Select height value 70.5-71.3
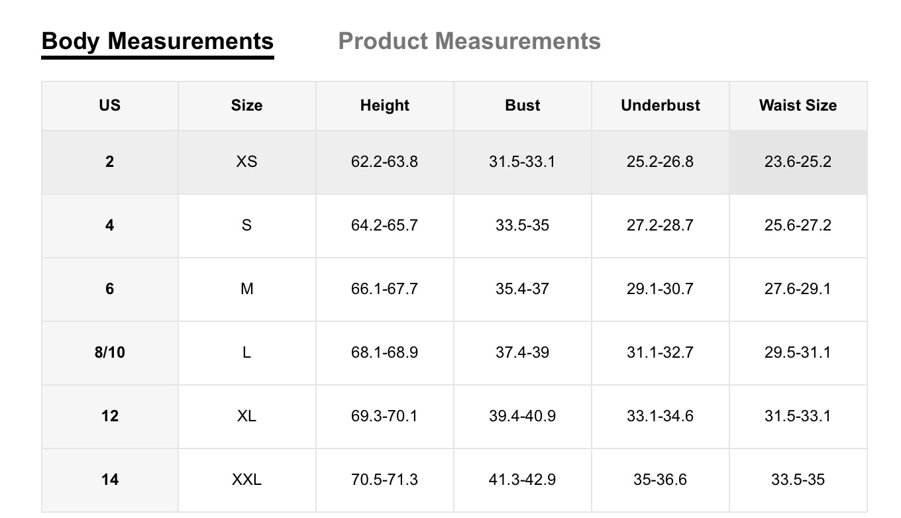Screen dimensions: 901x518 [x=384, y=480]
